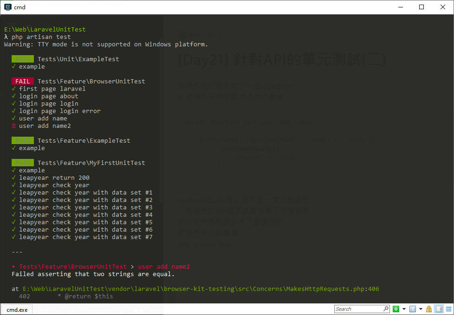The height and width of the screenshot is (315, 454).
Task: Toggle the padlock lock console icon
Action: pyautogui.click(x=429, y=309)
